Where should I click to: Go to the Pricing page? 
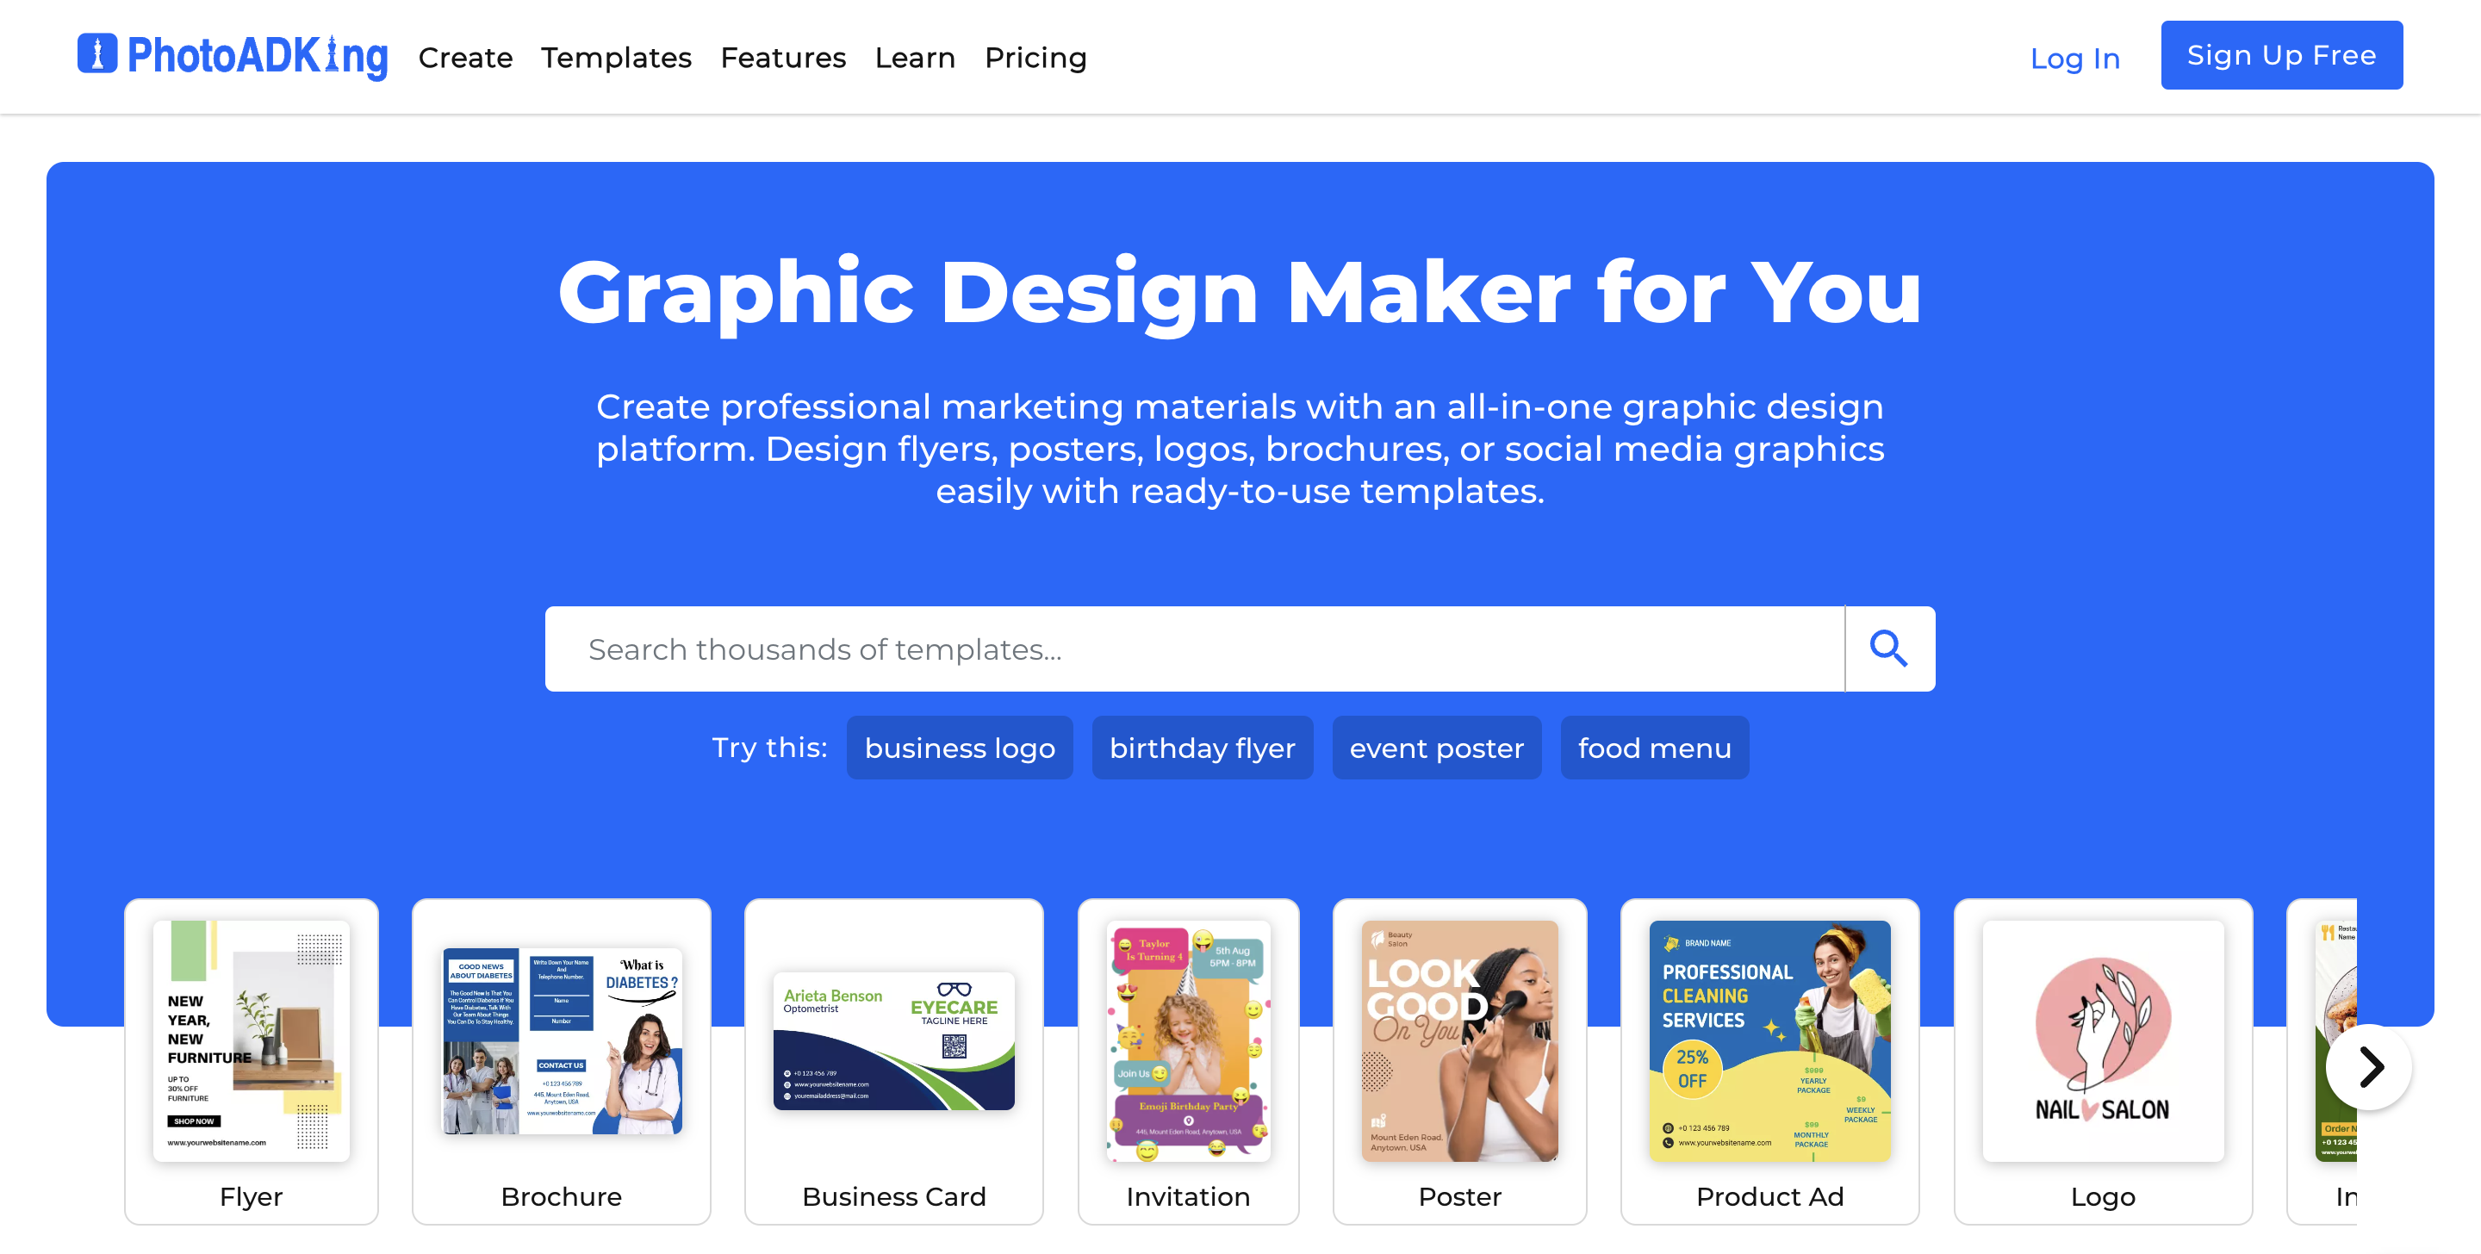click(x=1035, y=58)
